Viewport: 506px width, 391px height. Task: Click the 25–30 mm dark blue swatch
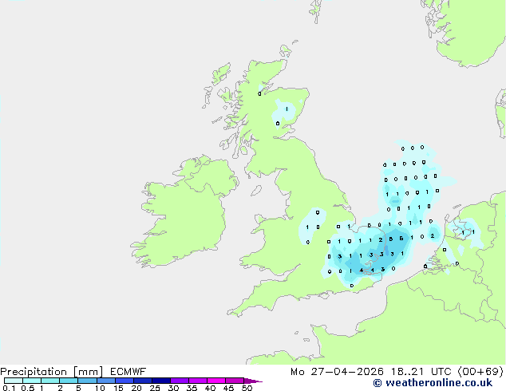[161, 381]
